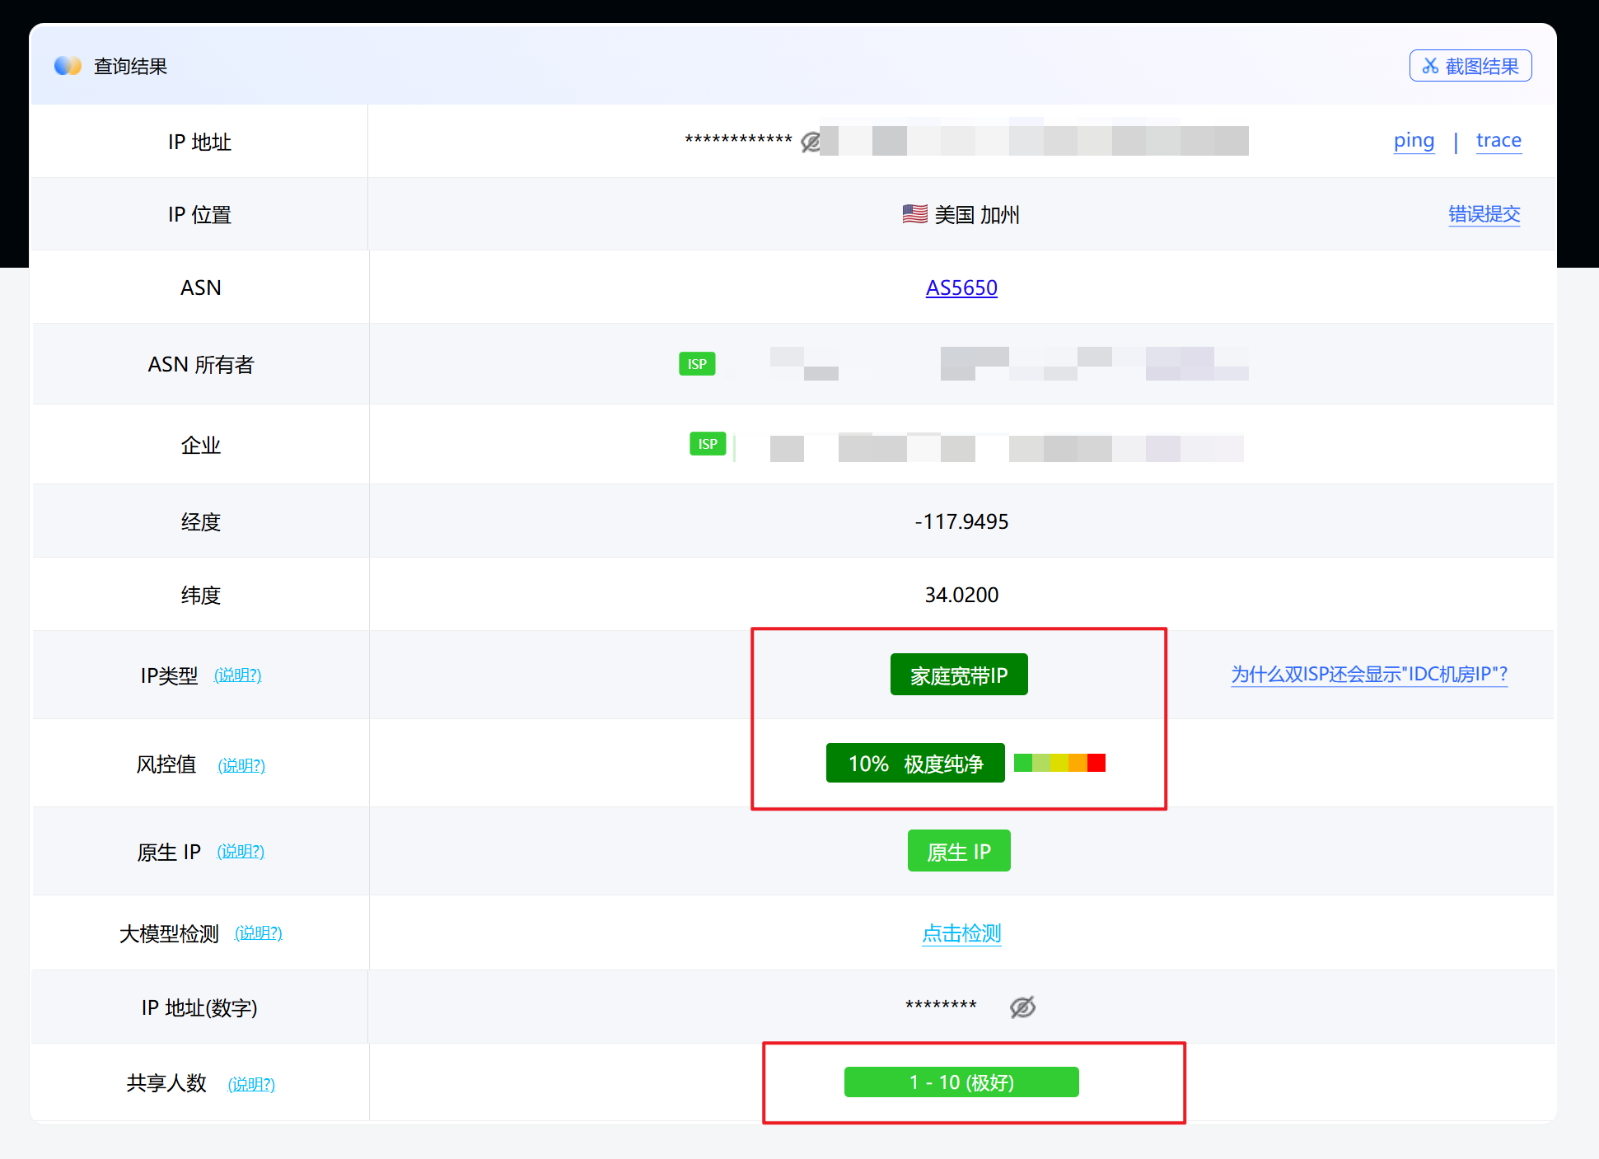The image size is (1599, 1159).
Task: Click the ASN 所有者 row label
Action: [x=200, y=364]
